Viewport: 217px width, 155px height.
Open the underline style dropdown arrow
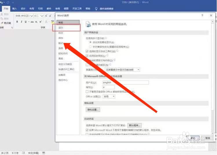coord(29,22)
